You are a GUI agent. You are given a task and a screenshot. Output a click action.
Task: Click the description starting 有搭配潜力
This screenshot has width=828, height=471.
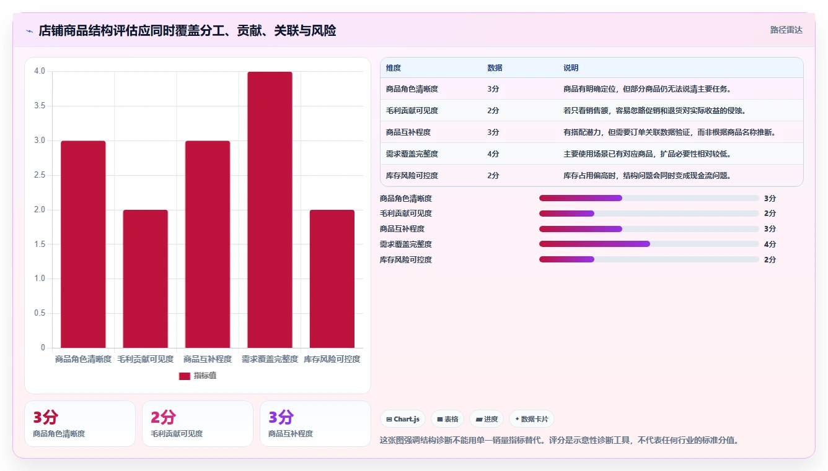(x=671, y=132)
